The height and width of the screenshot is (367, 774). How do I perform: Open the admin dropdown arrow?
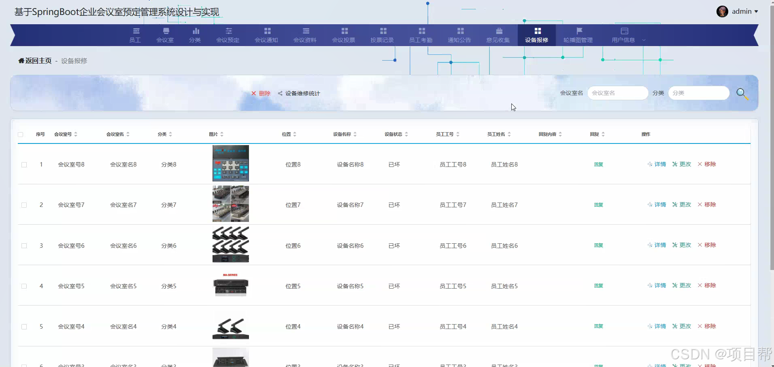click(x=756, y=12)
